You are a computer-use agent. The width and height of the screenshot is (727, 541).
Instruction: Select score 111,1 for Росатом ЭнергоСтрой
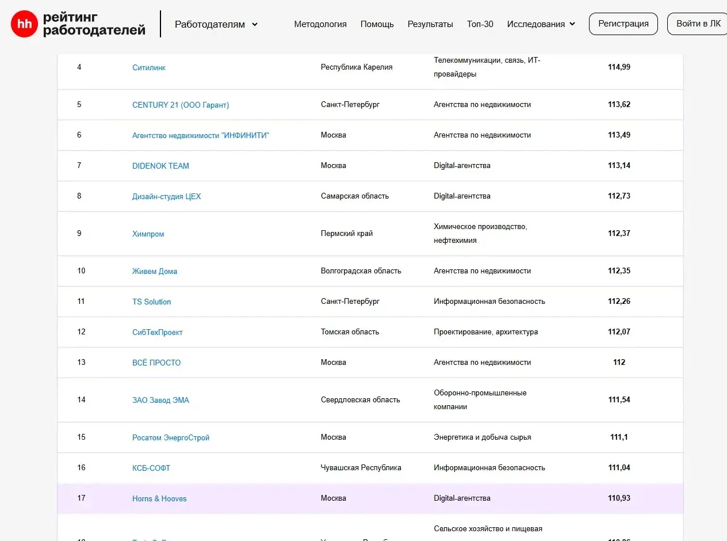[x=619, y=437]
